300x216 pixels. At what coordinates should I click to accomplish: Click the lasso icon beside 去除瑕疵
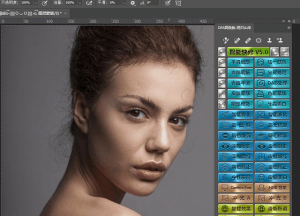point(222,72)
